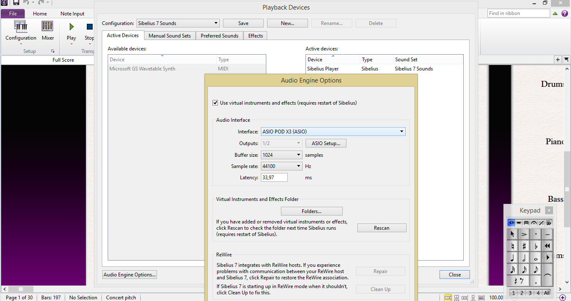The width and height of the screenshot is (571, 301).
Task: Click the Audio Engine Options button
Action: coord(130,275)
